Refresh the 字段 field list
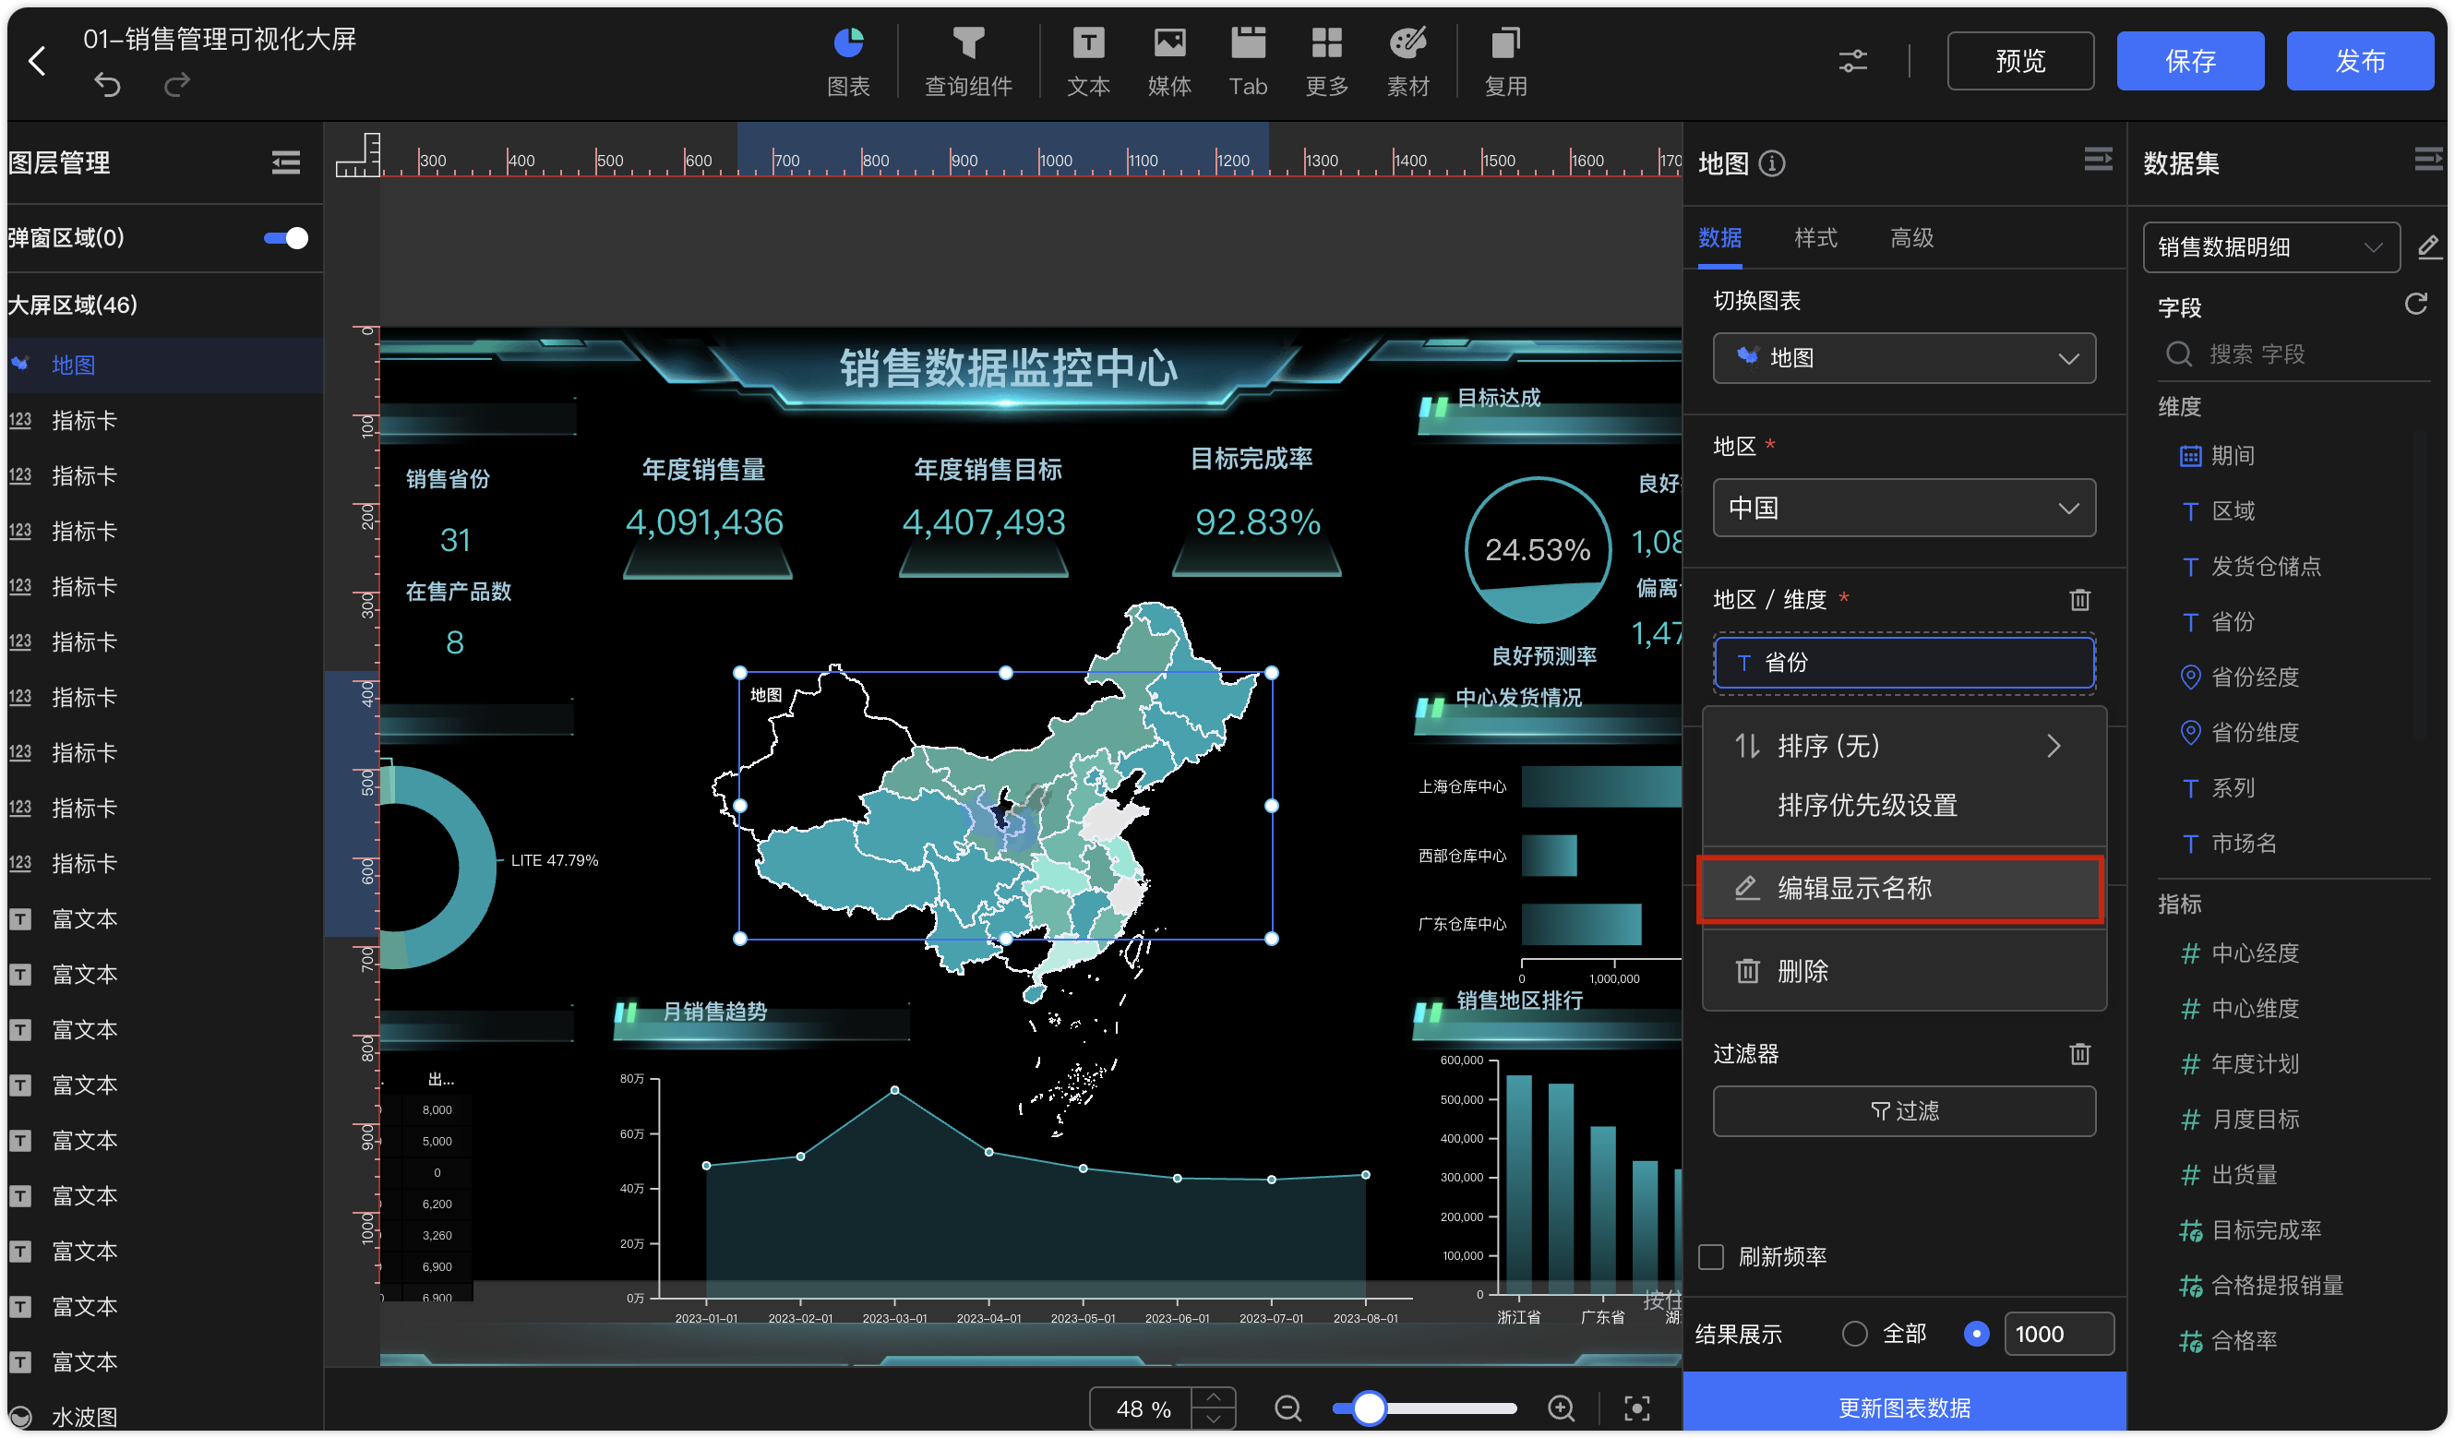This screenshot has width=2455, height=1438. pyautogui.click(x=2416, y=305)
